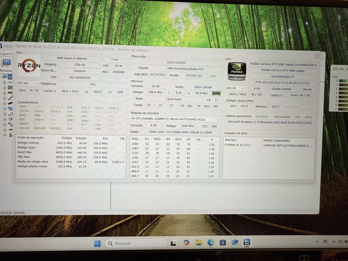Click the green memory module icon beside 99.8 MHz
Screen dimensions: 348x261
point(216,93)
